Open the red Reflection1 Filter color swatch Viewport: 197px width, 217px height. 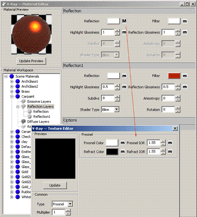174,76
